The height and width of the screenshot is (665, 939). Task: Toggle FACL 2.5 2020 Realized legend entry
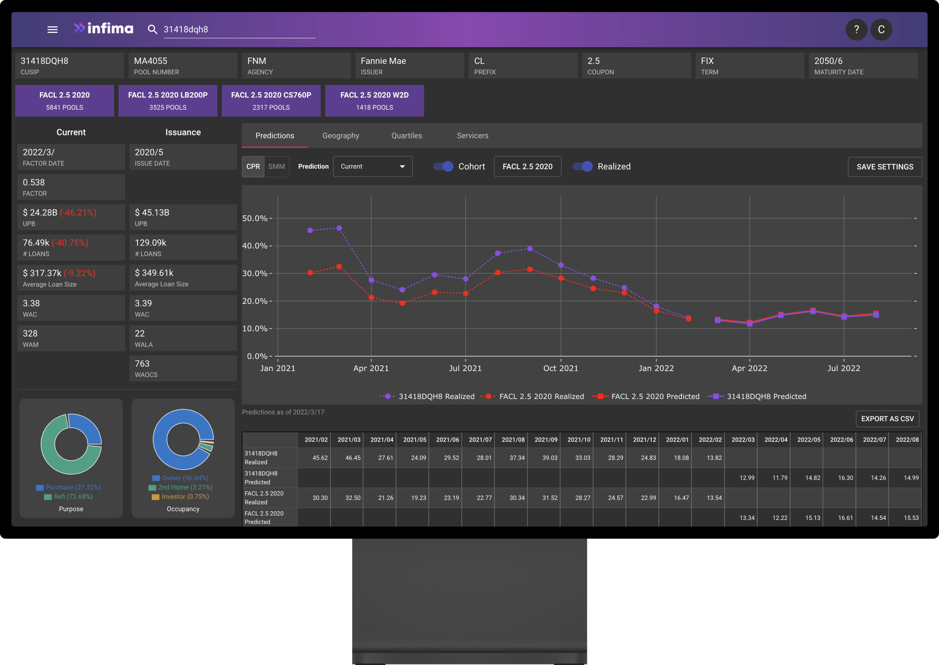(x=532, y=396)
